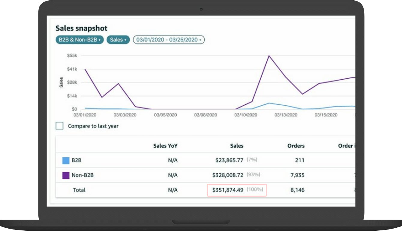Select the Total row label
Viewport: 402px width, 231px height.
coord(79,190)
